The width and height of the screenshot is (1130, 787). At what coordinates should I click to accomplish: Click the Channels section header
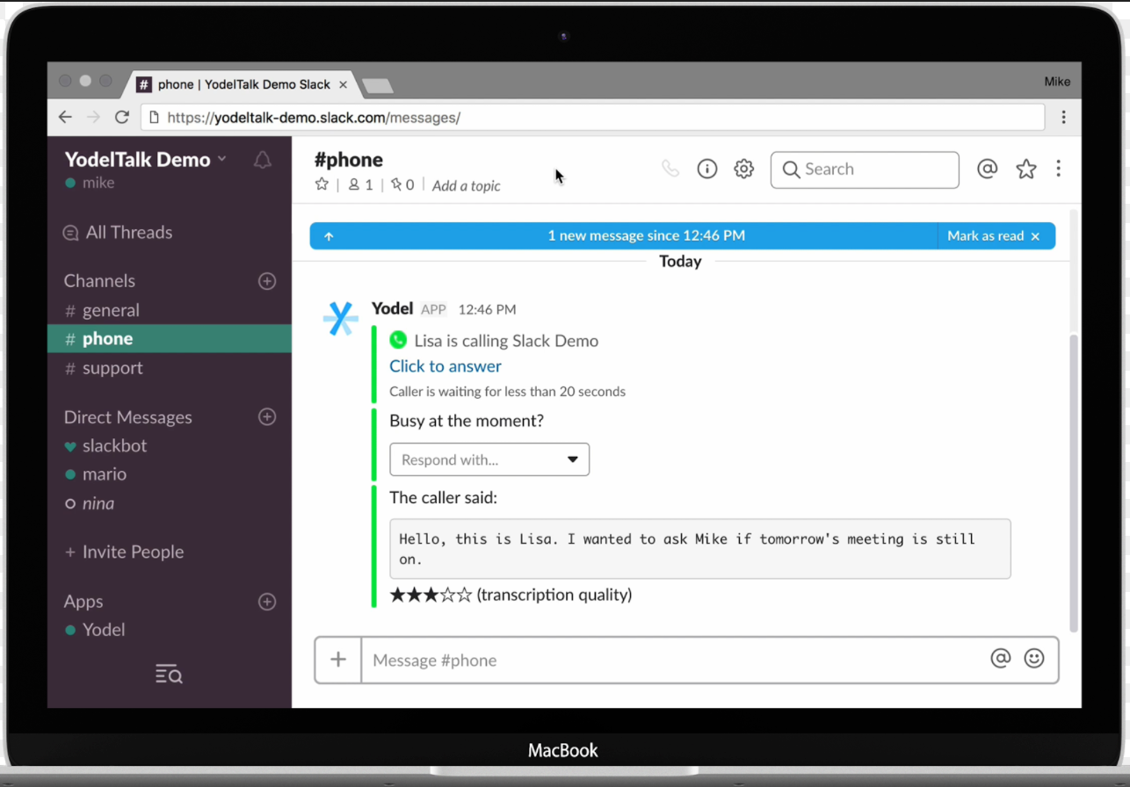click(x=99, y=281)
